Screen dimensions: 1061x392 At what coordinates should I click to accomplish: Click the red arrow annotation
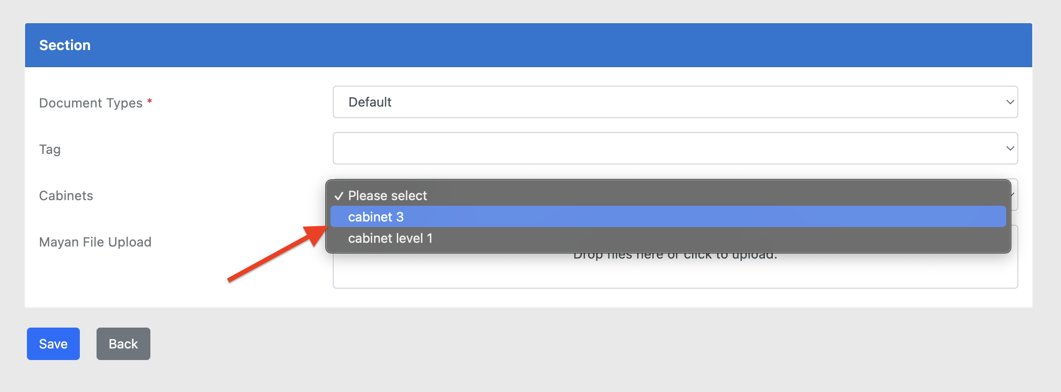tap(278, 253)
